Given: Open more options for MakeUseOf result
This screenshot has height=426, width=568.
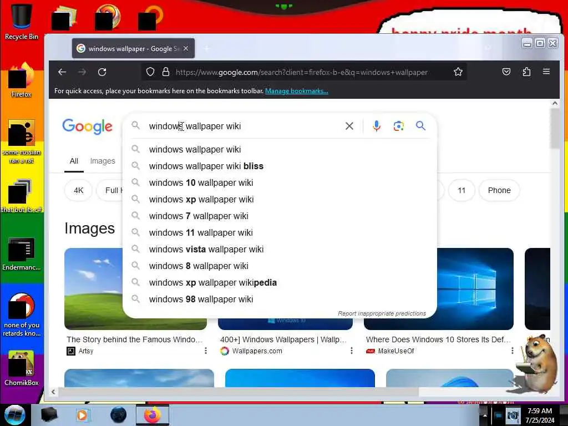Looking at the screenshot, I should [512, 351].
